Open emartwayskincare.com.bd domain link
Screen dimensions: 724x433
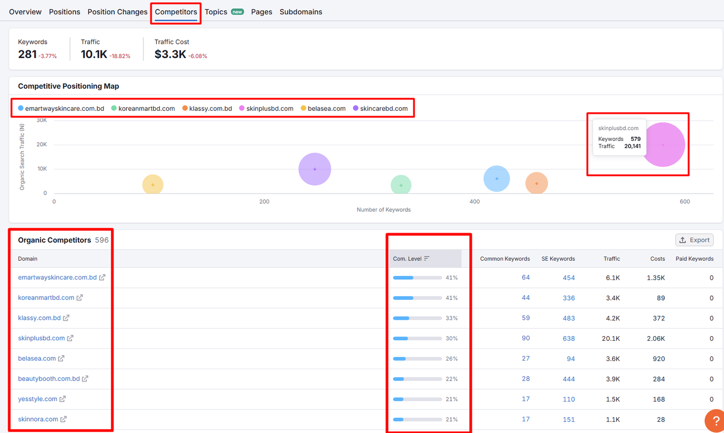[57, 277]
